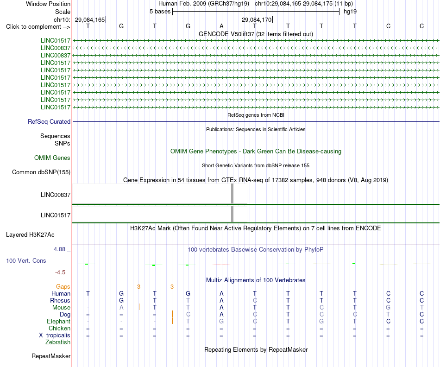Select the Mouse species label
440x367 pixels.
click(x=61, y=308)
